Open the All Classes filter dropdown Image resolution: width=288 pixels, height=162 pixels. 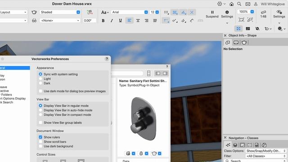266,156
